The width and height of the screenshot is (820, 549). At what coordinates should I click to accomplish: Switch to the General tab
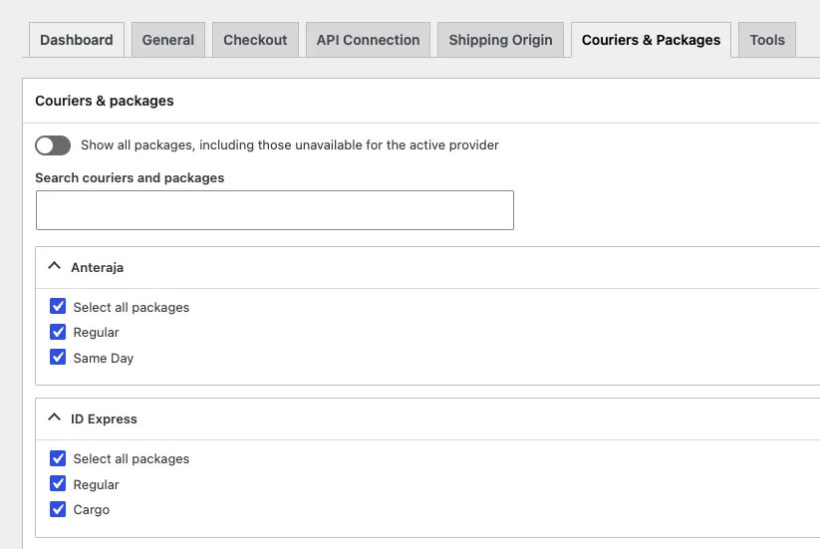click(x=167, y=40)
